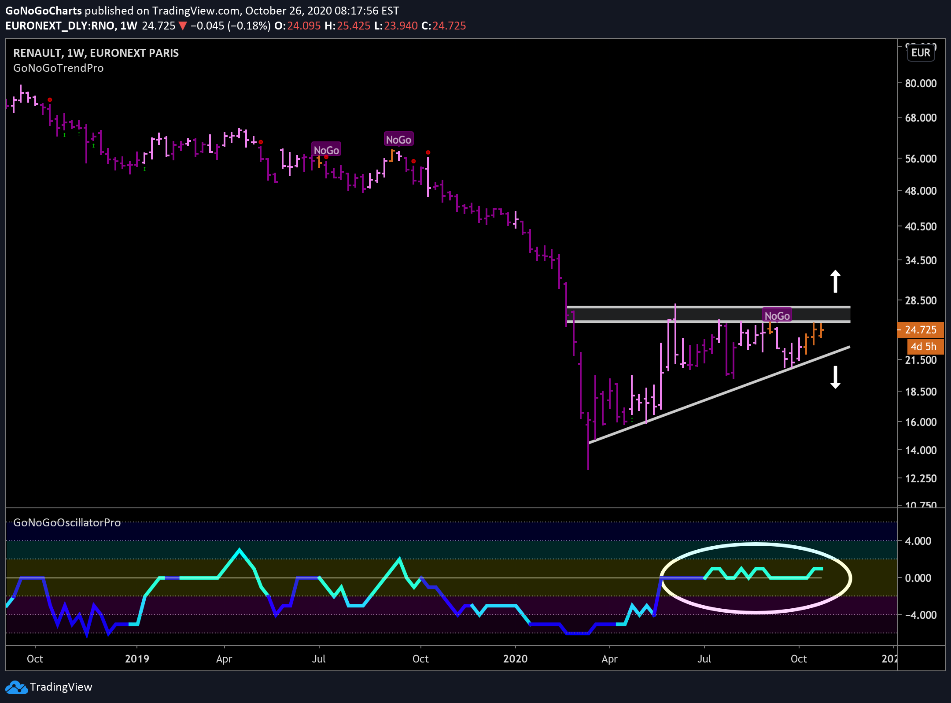Click the 4d 5h countdown label
Image resolution: width=951 pixels, height=703 pixels.
925,346
